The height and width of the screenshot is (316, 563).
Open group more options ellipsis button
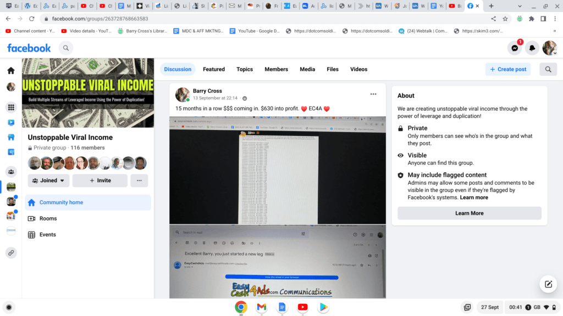(x=139, y=180)
